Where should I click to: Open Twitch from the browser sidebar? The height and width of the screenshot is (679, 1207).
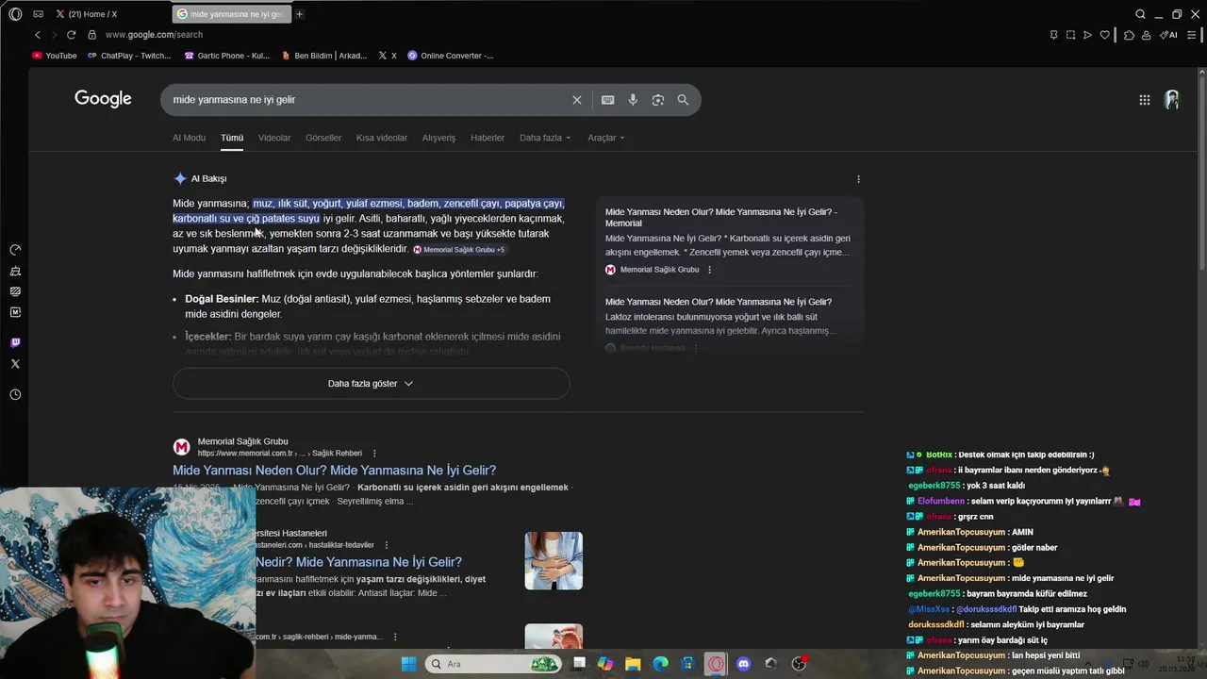click(15, 342)
